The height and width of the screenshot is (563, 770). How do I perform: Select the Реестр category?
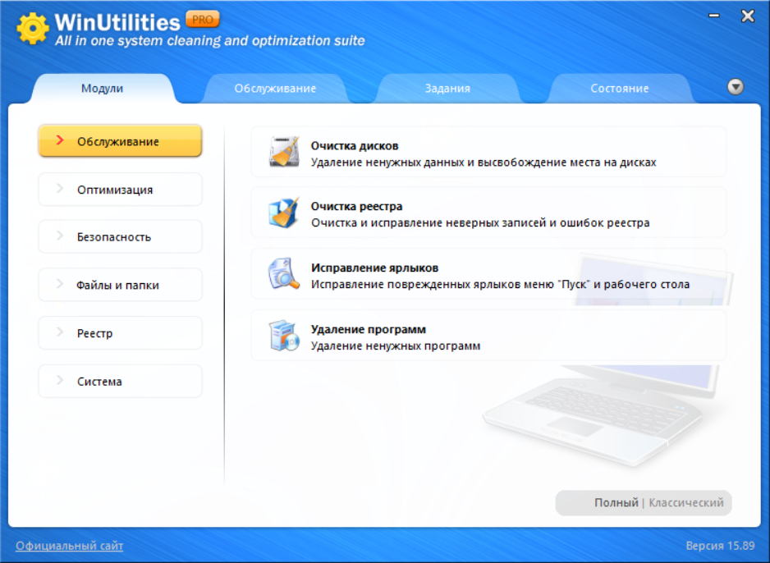pyautogui.click(x=120, y=333)
